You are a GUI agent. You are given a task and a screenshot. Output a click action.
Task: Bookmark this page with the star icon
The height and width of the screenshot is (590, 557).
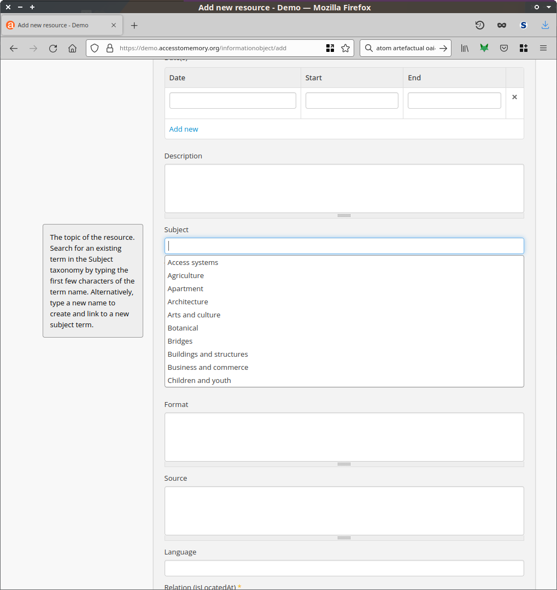pos(345,48)
